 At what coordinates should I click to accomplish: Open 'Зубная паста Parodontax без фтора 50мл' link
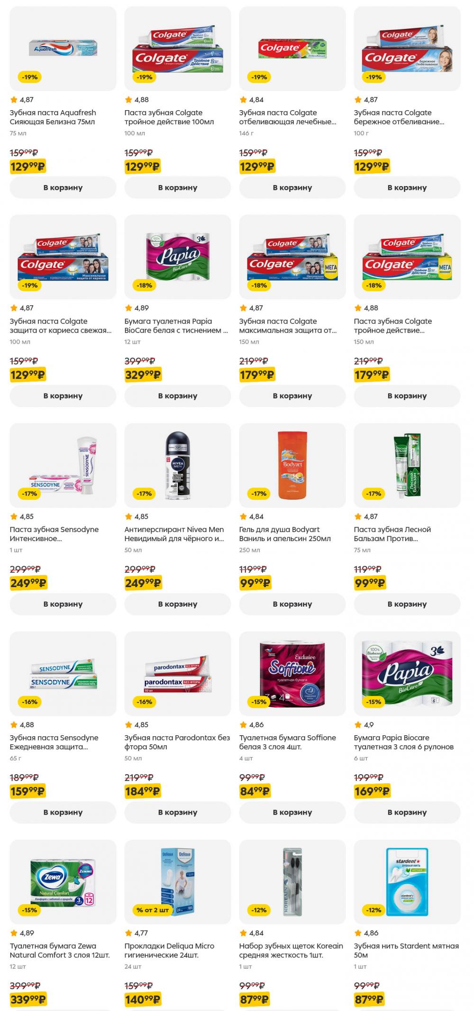(177, 742)
